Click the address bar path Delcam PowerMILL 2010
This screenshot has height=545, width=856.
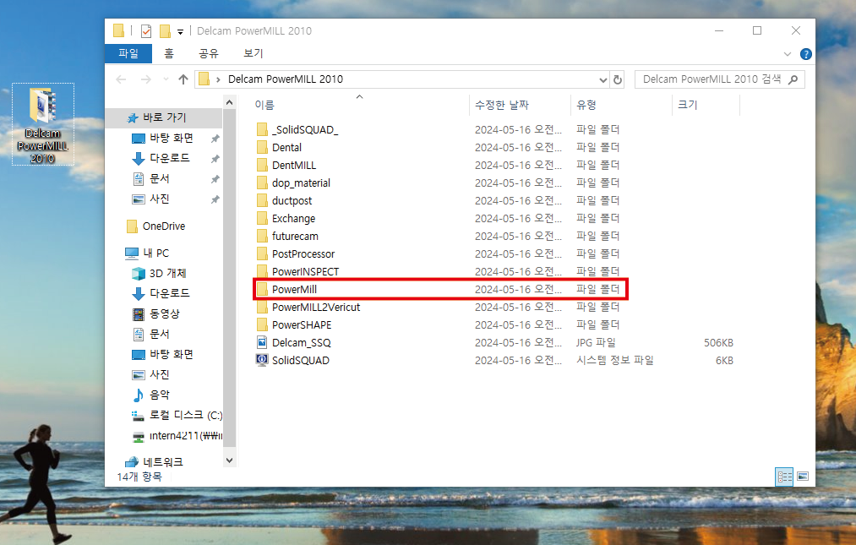(286, 79)
